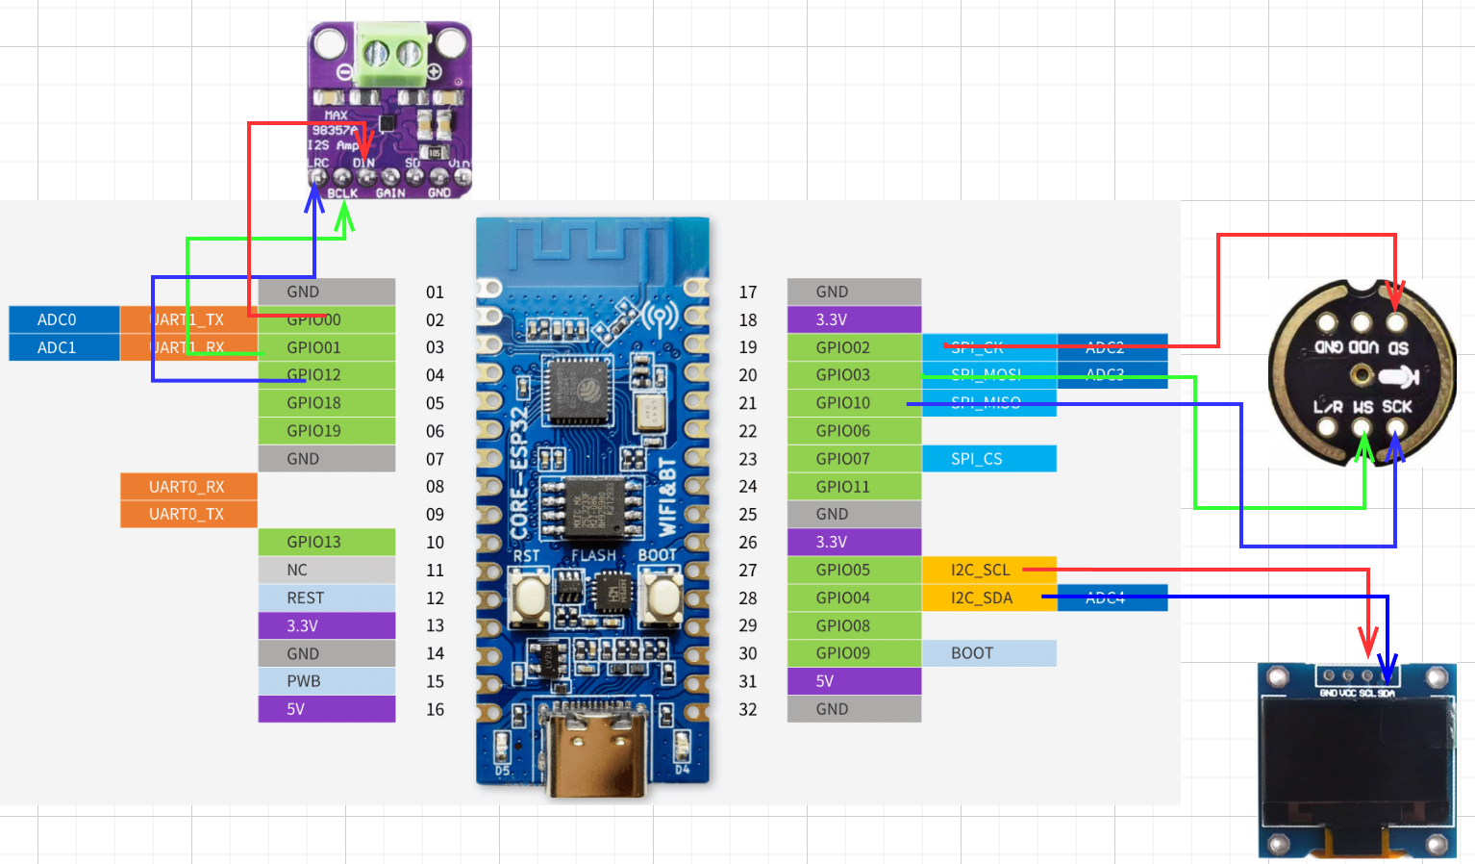Screen dimensions: 1475x864
Task: Select the GPIO12 pin label
Action: [327, 375]
